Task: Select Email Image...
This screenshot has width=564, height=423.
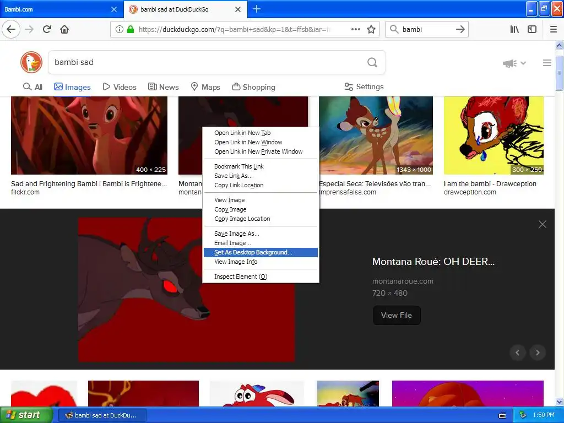Action: click(261, 243)
